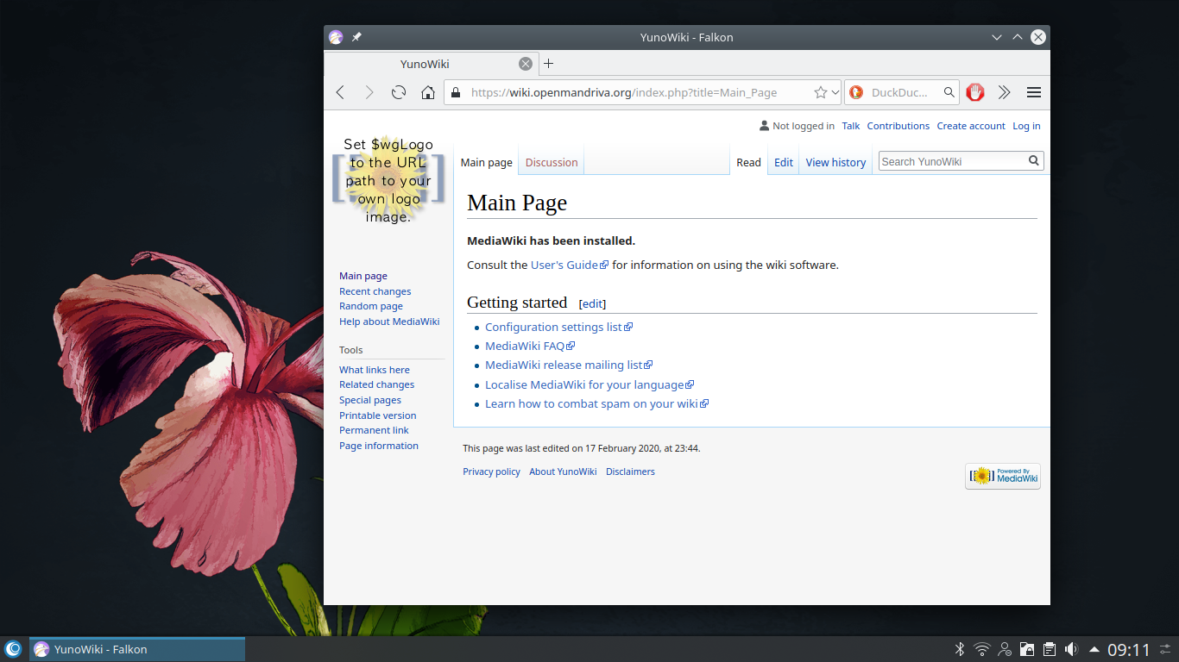This screenshot has width=1179, height=662.
Task: Click the Create account link
Action: (971, 126)
